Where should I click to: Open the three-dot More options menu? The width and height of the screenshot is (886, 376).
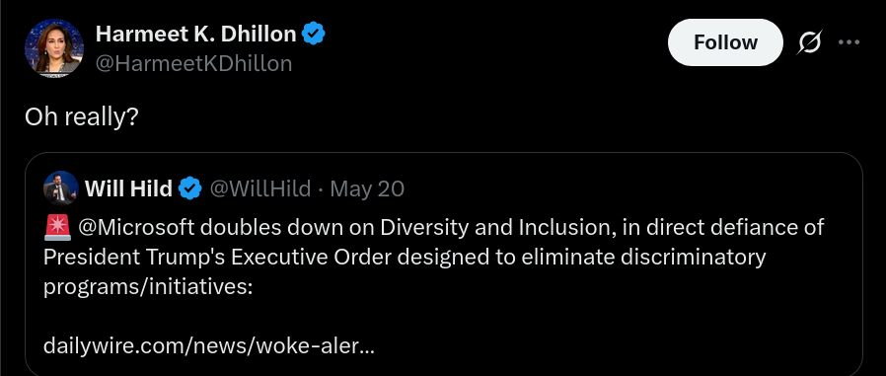849,42
